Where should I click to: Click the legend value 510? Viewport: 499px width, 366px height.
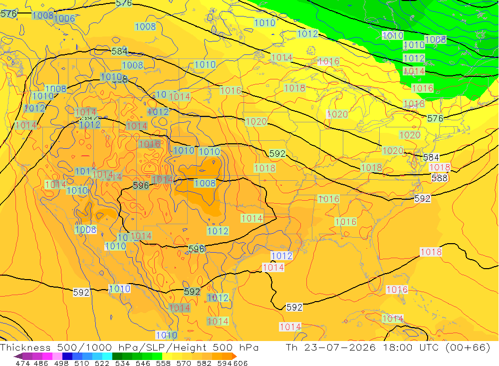[81, 363]
